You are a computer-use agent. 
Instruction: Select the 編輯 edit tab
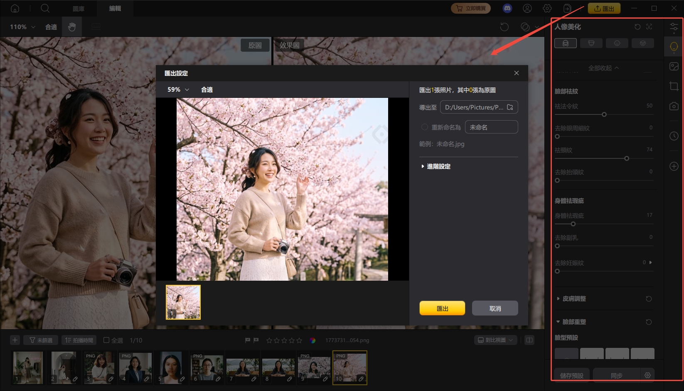[115, 8]
